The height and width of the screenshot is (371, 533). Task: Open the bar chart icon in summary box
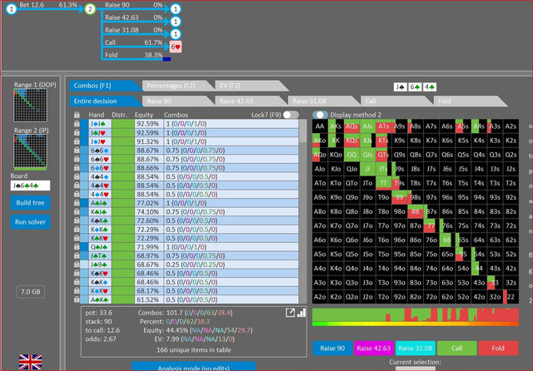[301, 313]
